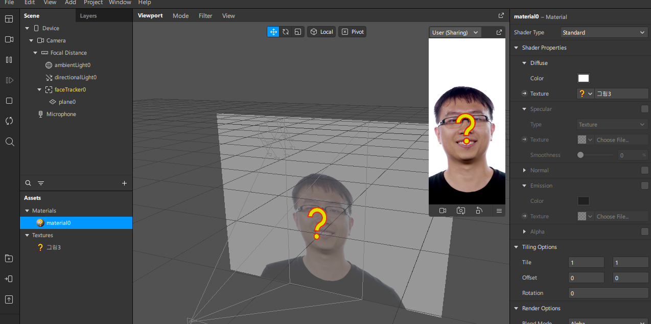Add a new asset with plus icon

pos(124,183)
